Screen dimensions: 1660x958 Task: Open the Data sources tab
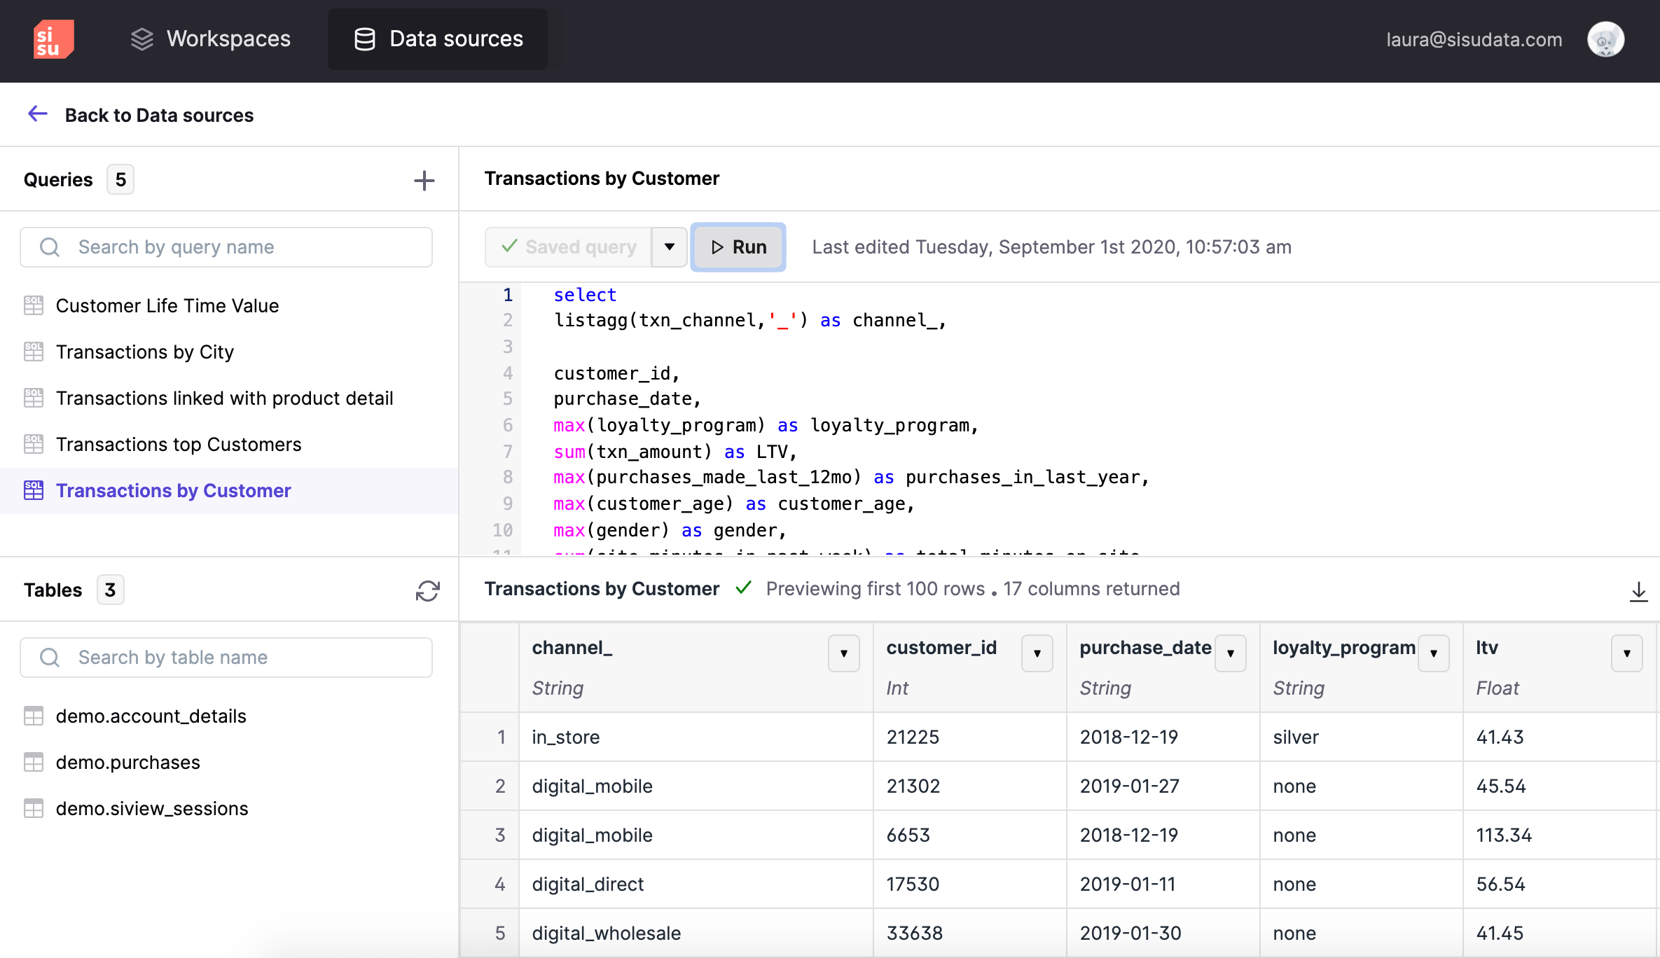click(x=438, y=39)
